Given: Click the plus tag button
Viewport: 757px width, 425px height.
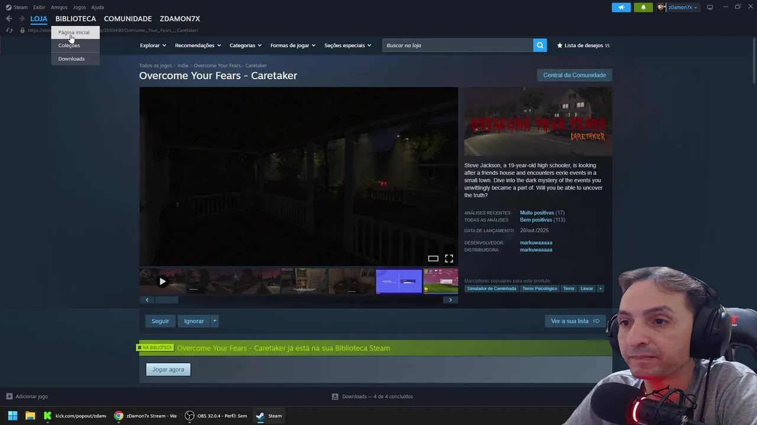Looking at the screenshot, I should coord(600,289).
